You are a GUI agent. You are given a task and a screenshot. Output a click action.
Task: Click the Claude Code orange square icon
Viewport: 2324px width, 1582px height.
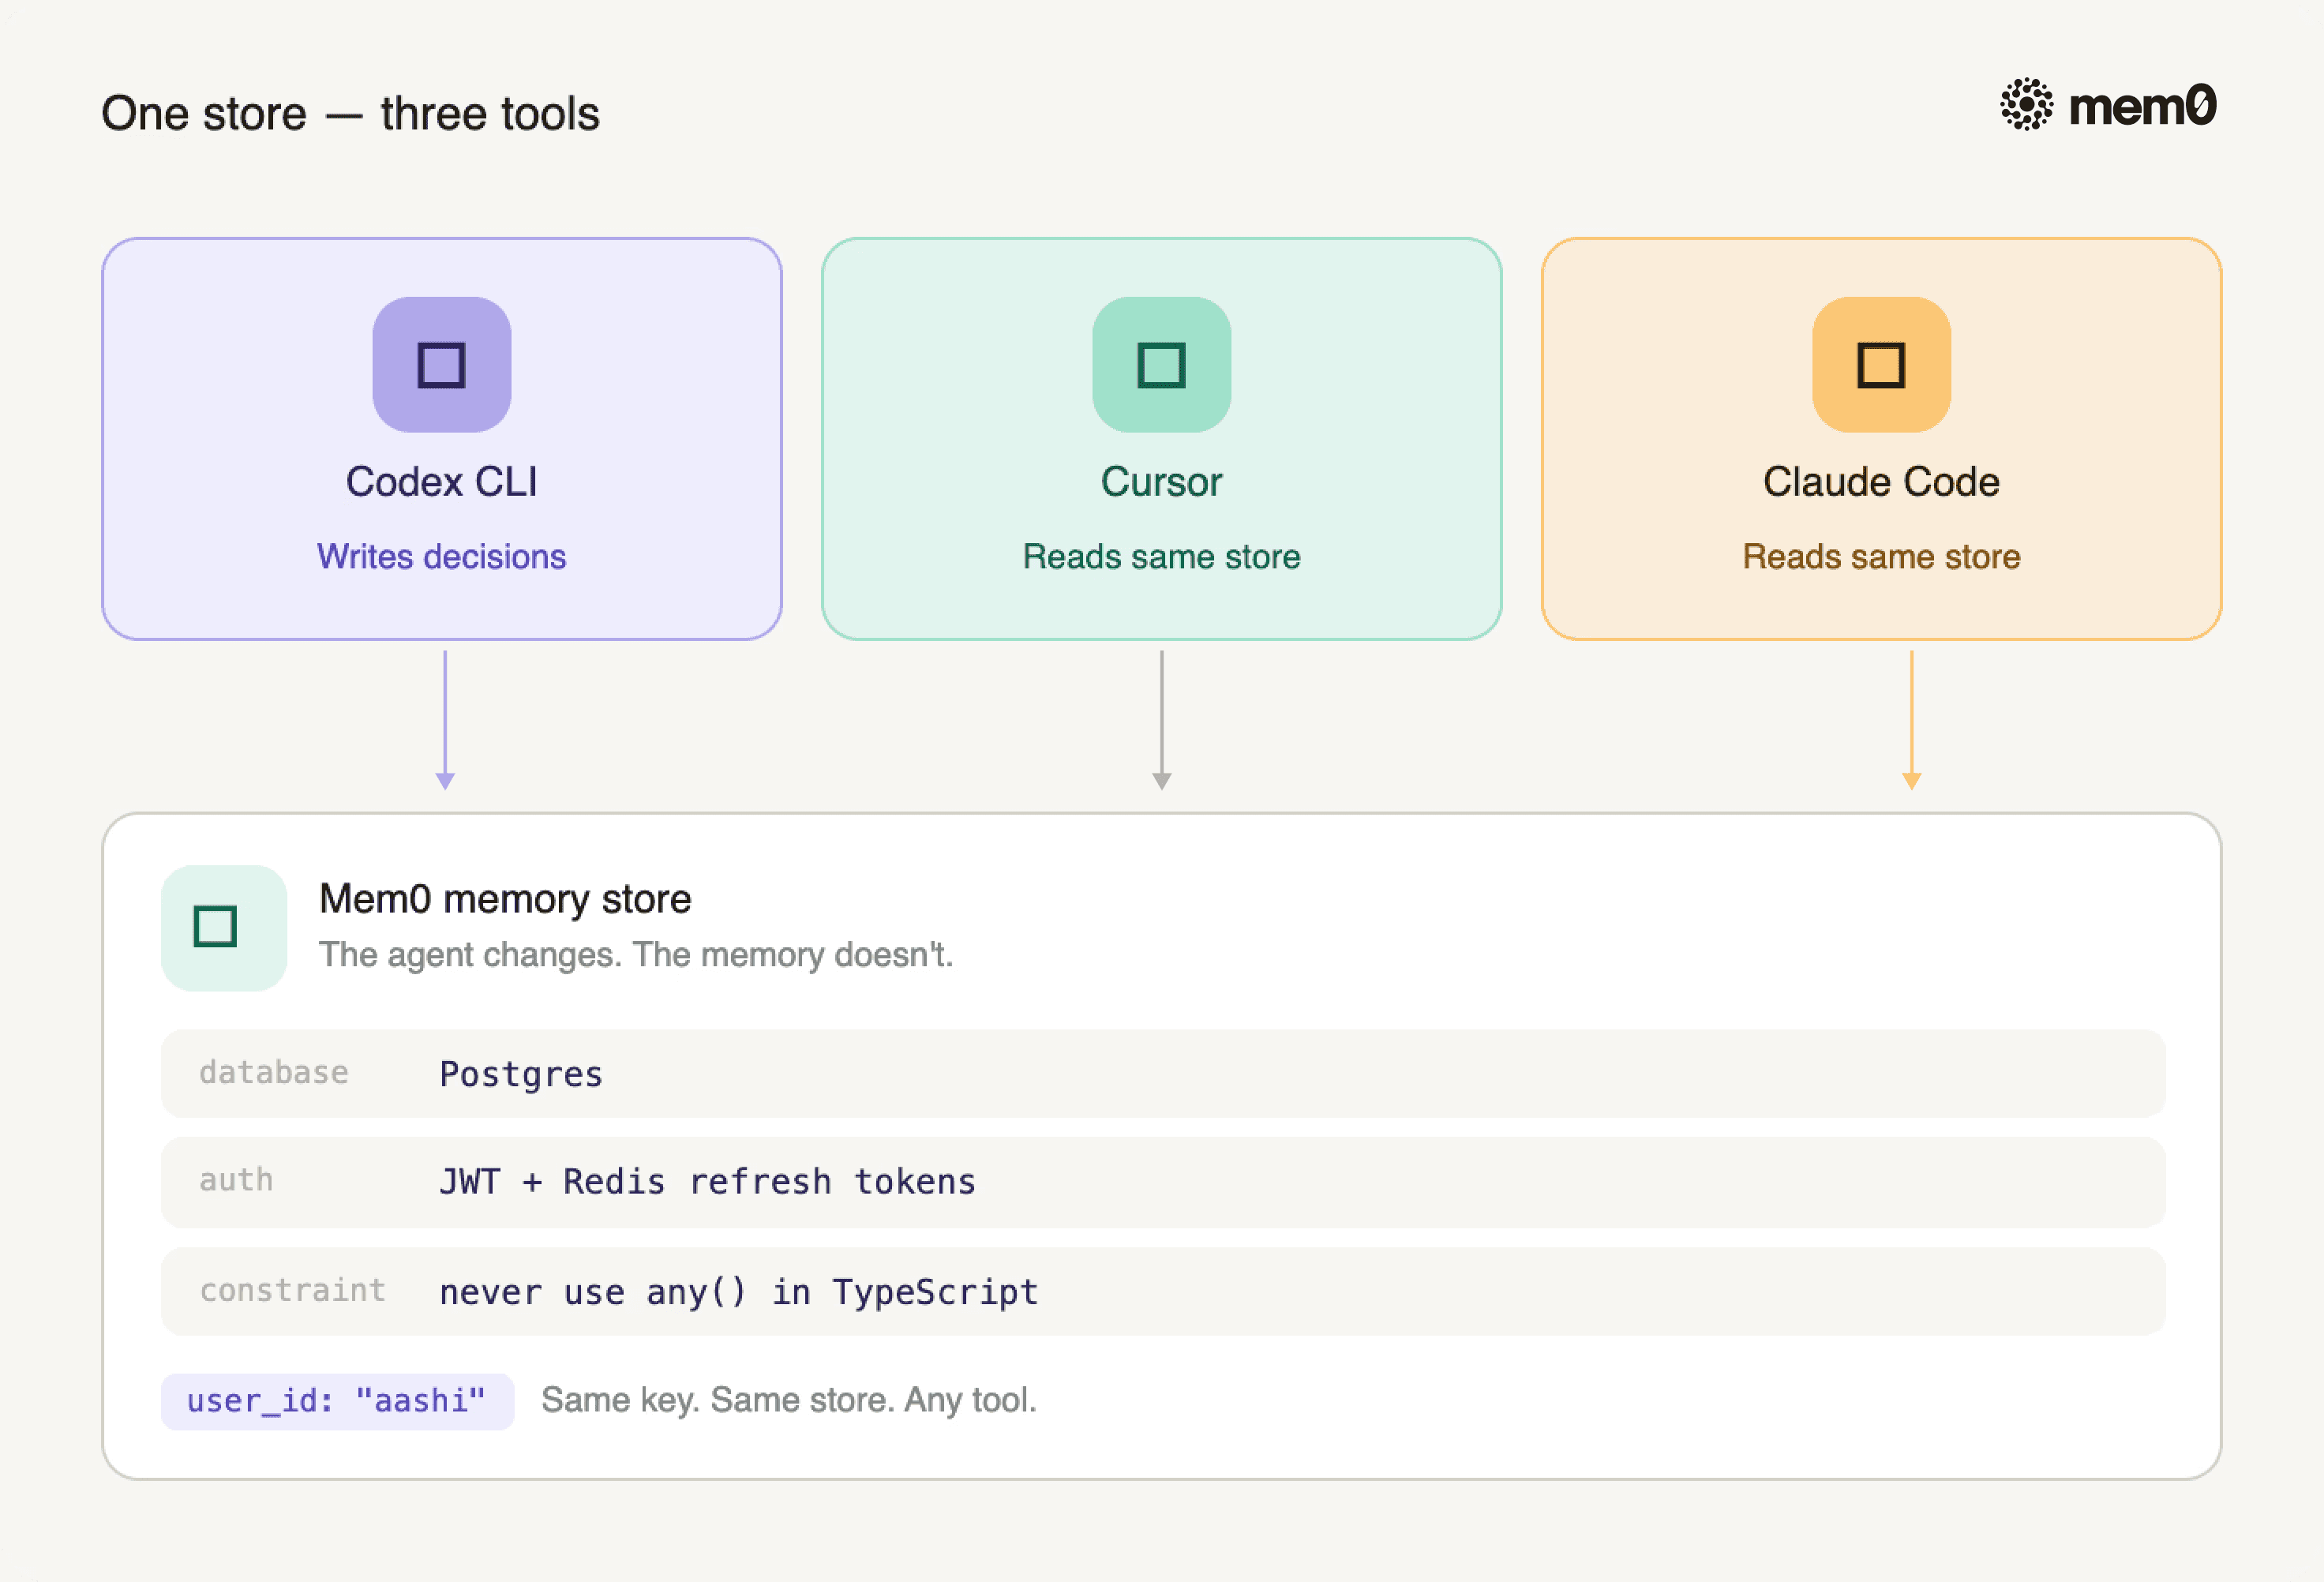1882,365
